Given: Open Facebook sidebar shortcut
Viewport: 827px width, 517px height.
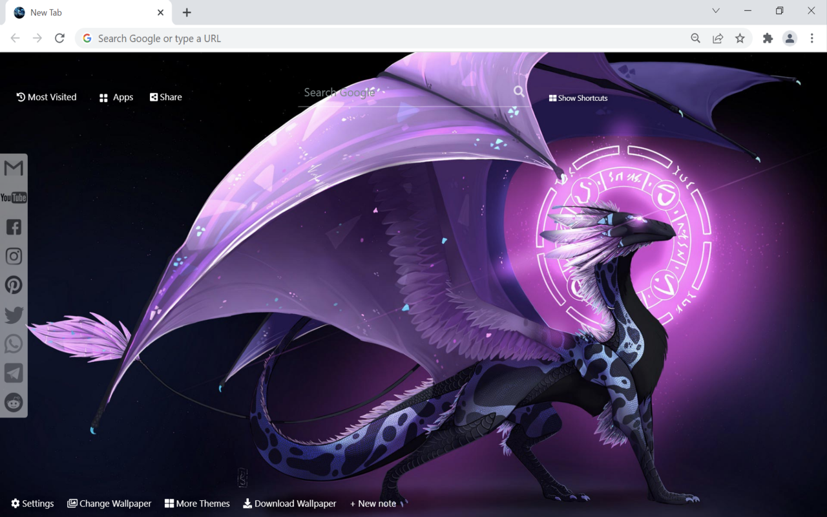Looking at the screenshot, I should [14, 227].
